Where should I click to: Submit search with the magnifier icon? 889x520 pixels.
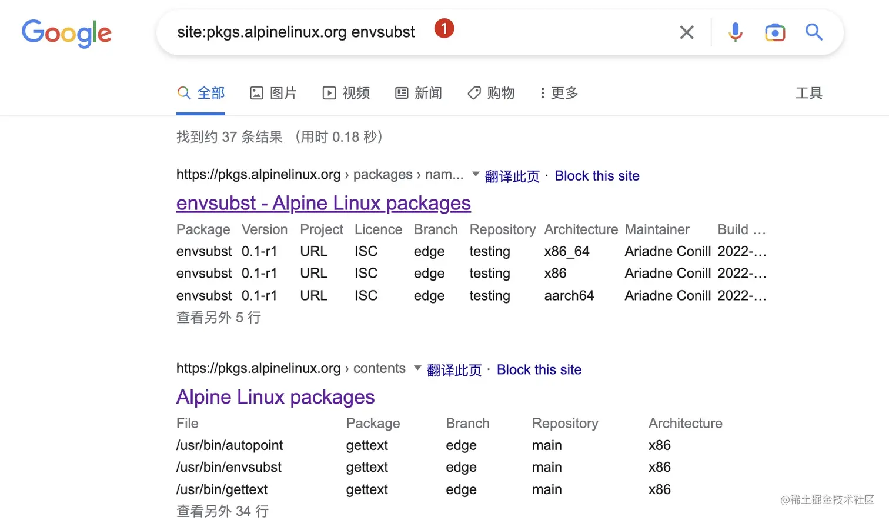coord(814,32)
